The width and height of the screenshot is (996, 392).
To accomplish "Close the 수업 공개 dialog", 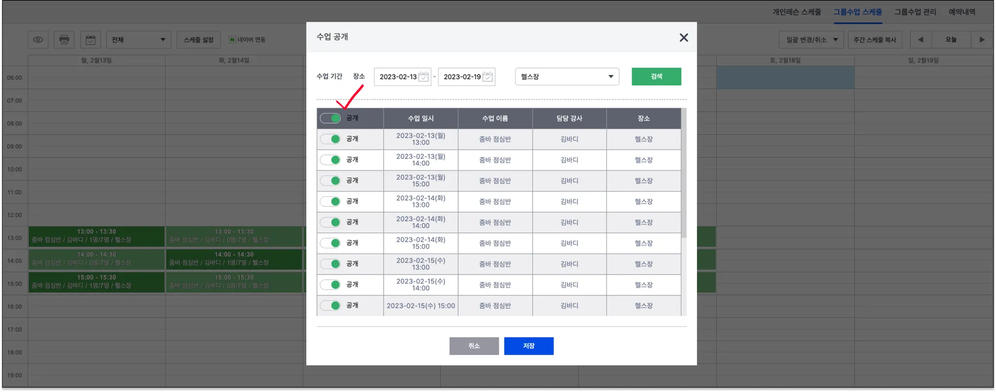I will click(684, 37).
